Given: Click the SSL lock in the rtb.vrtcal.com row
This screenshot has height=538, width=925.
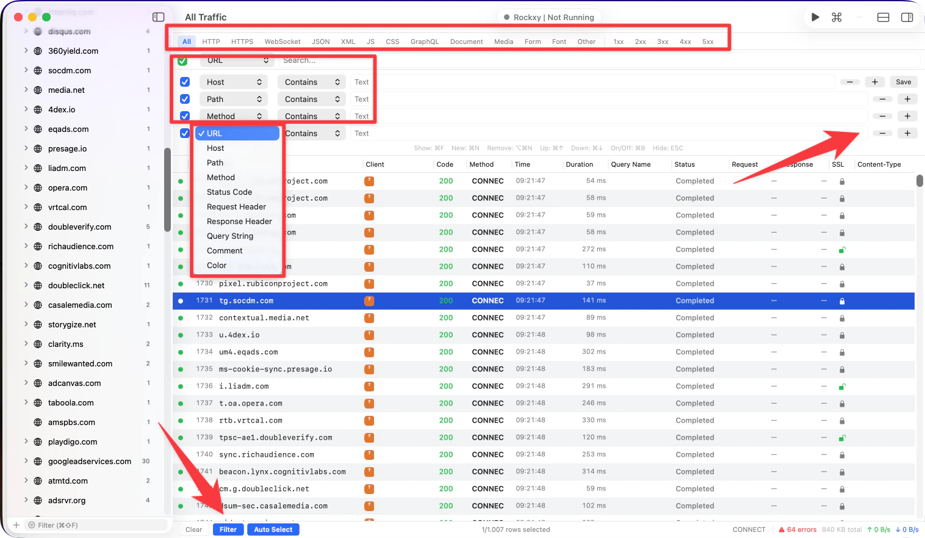Looking at the screenshot, I should coord(842,421).
